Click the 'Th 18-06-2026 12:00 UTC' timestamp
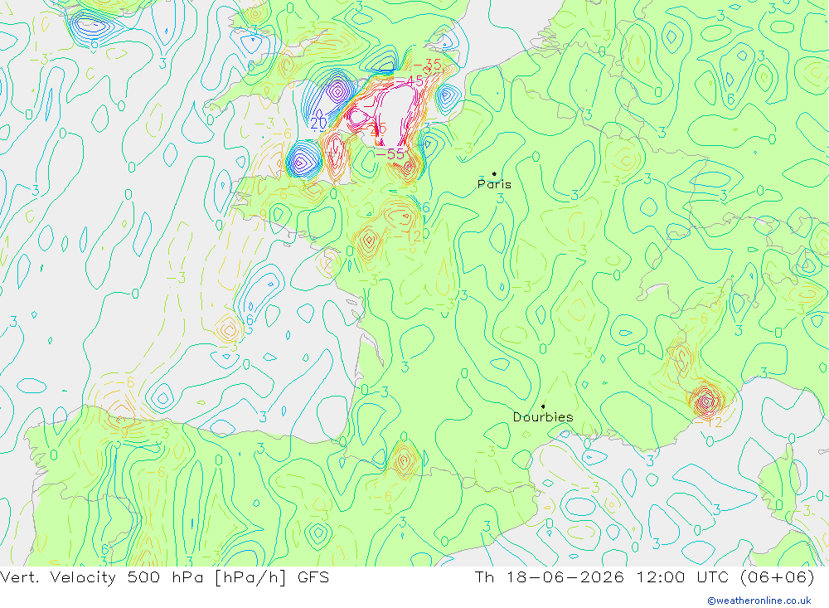This screenshot has height=608, width=829. (602, 576)
